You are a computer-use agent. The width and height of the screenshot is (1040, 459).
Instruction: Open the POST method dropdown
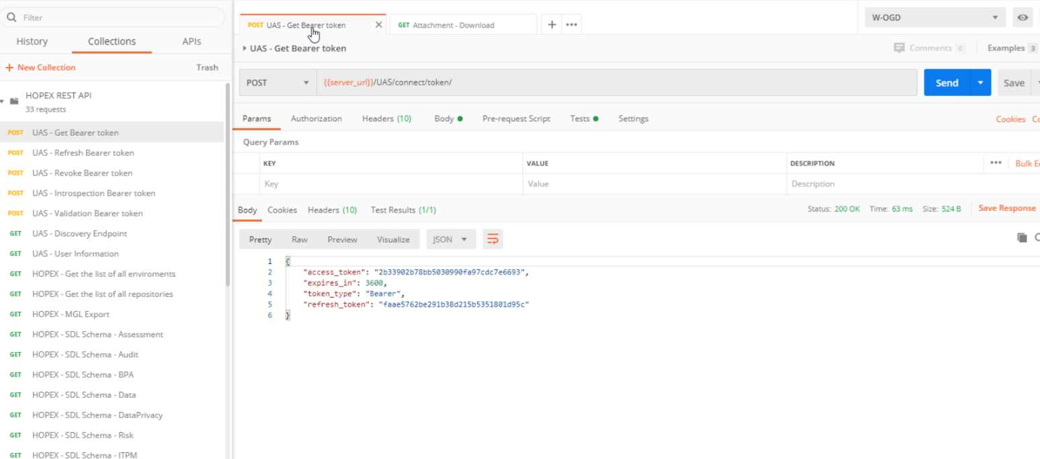(x=277, y=83)
